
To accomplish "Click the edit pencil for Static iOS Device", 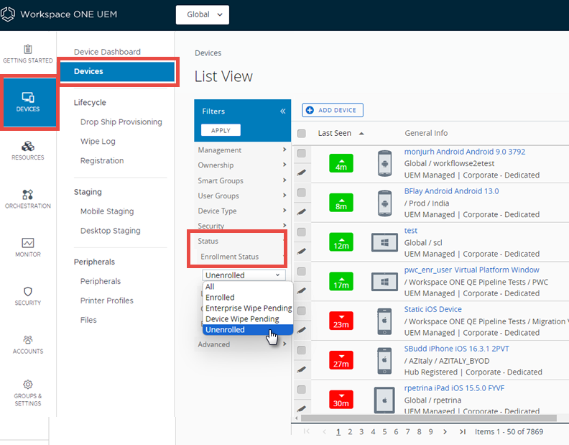I will [x=301, y=330].
